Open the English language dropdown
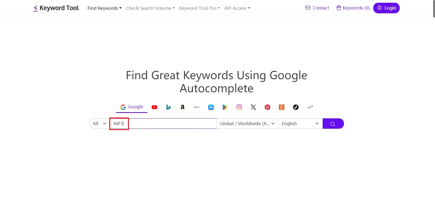Image resolution: width=435 pixels, height=200 pixels. coord(300,124)
